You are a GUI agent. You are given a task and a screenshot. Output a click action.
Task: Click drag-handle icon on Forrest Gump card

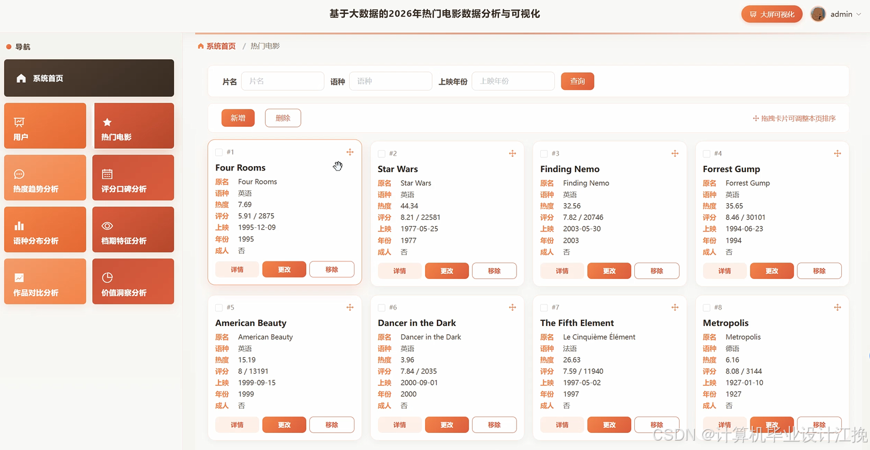838,153
